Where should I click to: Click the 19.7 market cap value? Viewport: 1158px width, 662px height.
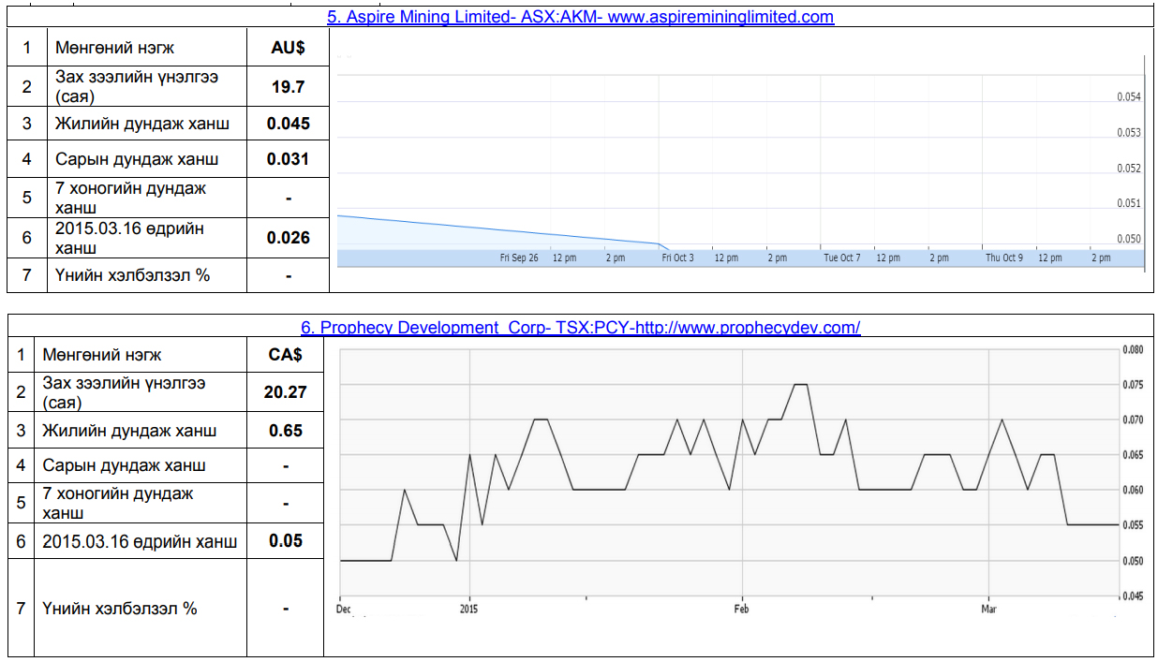click(x=288, y=86)
